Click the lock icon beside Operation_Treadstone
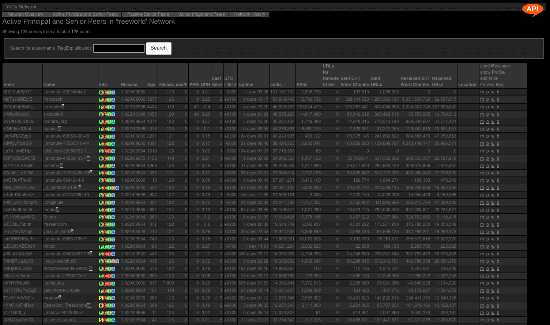The width and height of the screenshot is (550, 325). (89, 305)
